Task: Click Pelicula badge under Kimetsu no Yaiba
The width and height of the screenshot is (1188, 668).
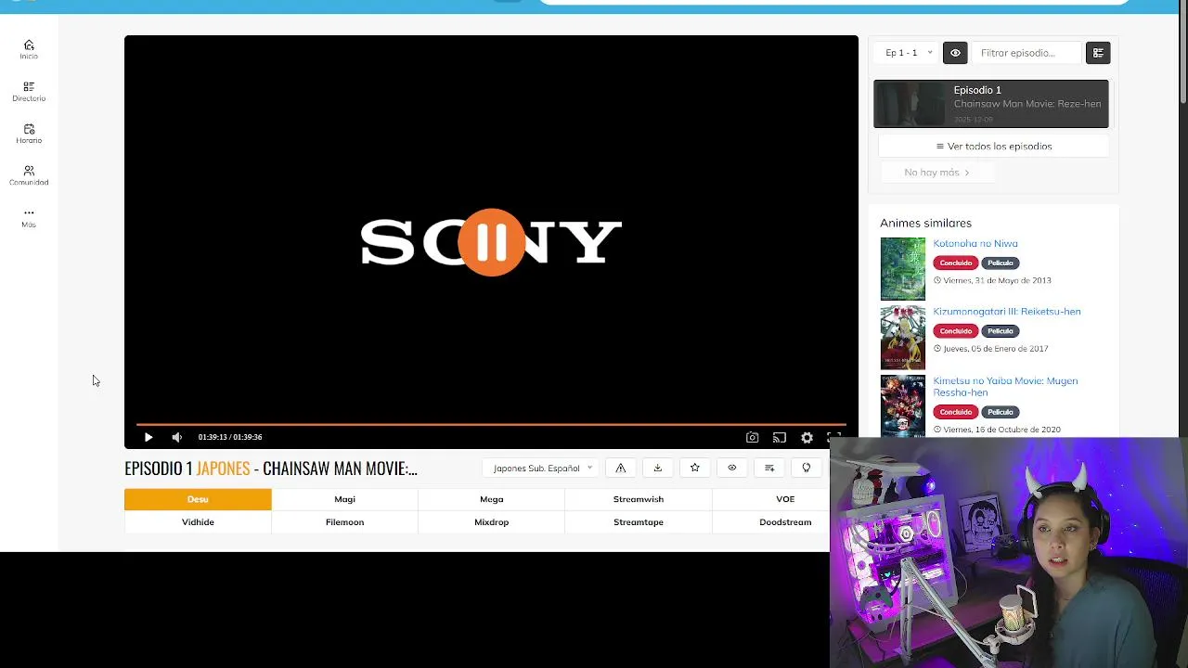Action: click(x=1001, y=412)
